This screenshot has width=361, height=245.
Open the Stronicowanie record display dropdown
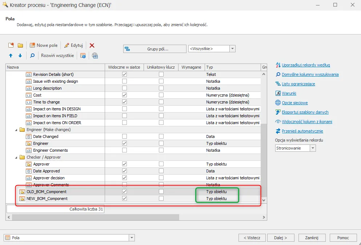[x=313, y=148]
